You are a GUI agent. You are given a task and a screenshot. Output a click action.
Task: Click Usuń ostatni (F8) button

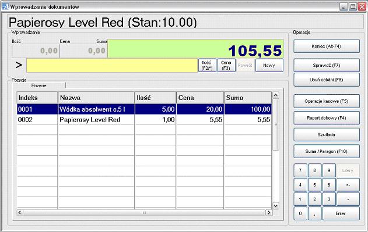click(327, 80)
